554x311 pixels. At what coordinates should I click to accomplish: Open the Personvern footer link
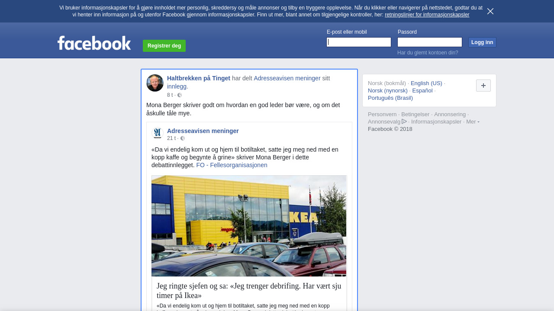pyautogui.click(x=382, y=114)
